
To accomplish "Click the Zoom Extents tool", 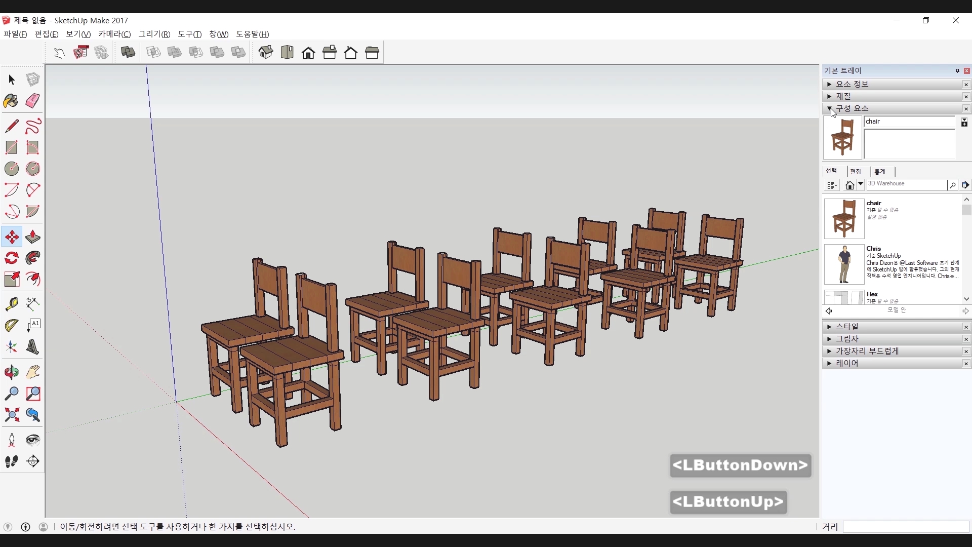I will click(x=11, y=415).
